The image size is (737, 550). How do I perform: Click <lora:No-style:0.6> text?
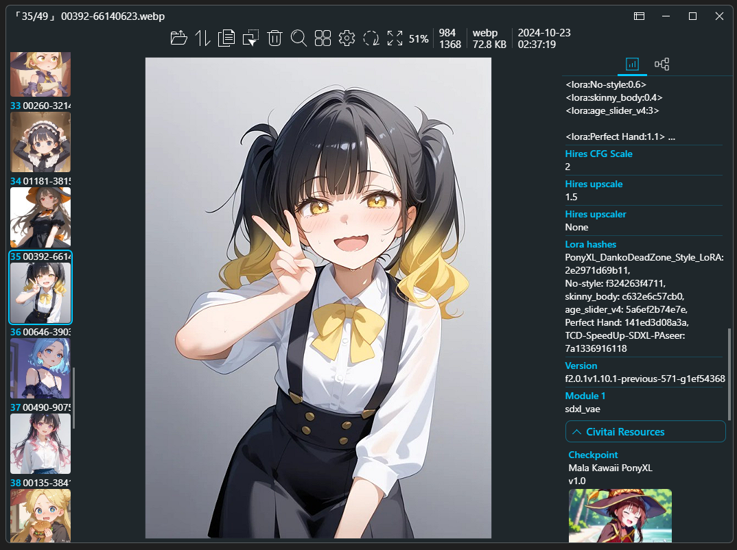click(x=606, y=84)
